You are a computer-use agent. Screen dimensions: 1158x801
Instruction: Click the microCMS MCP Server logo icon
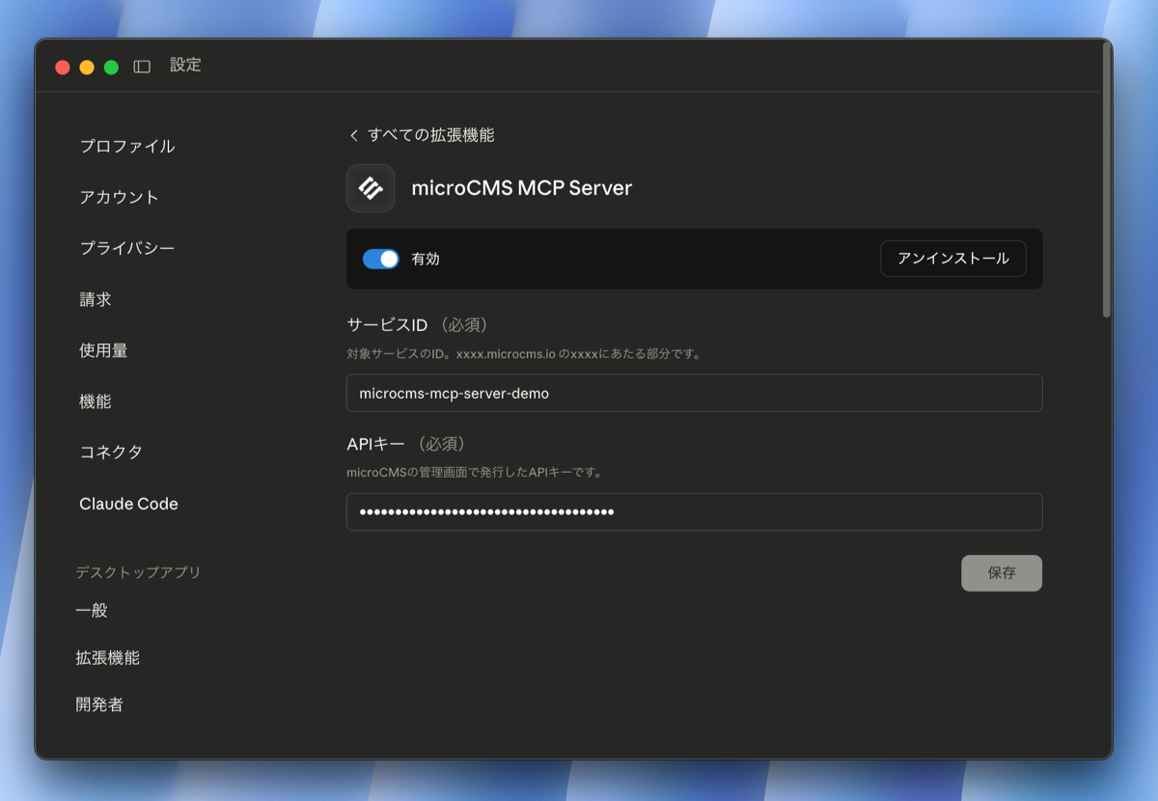coord(371,188)
